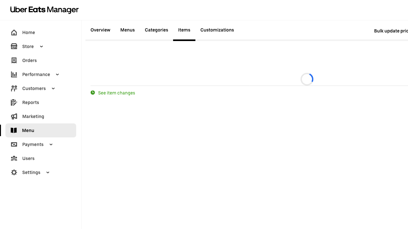Go to Reports in the sidebar
Viewport: 408px width, 229px height.
click(31, 102)
